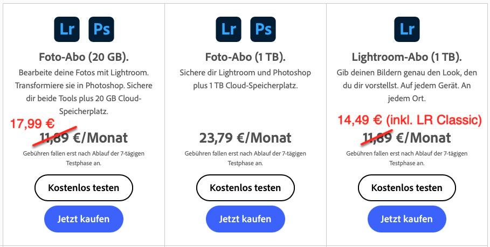Click Lightroom icon in Lightroom-Abo (1 TB) card

[407, 29]
